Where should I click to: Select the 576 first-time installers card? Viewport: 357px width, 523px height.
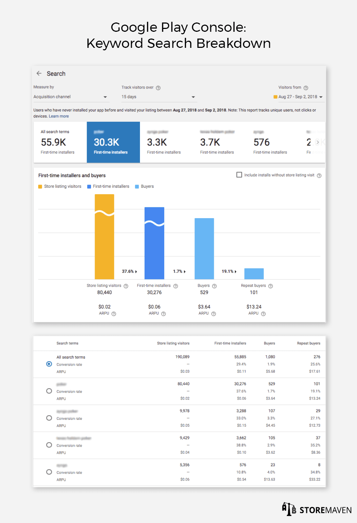pos(273,142)
